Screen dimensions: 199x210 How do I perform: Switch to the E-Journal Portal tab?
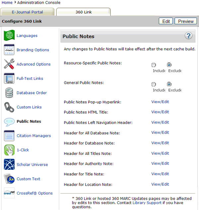coord(27,12)
